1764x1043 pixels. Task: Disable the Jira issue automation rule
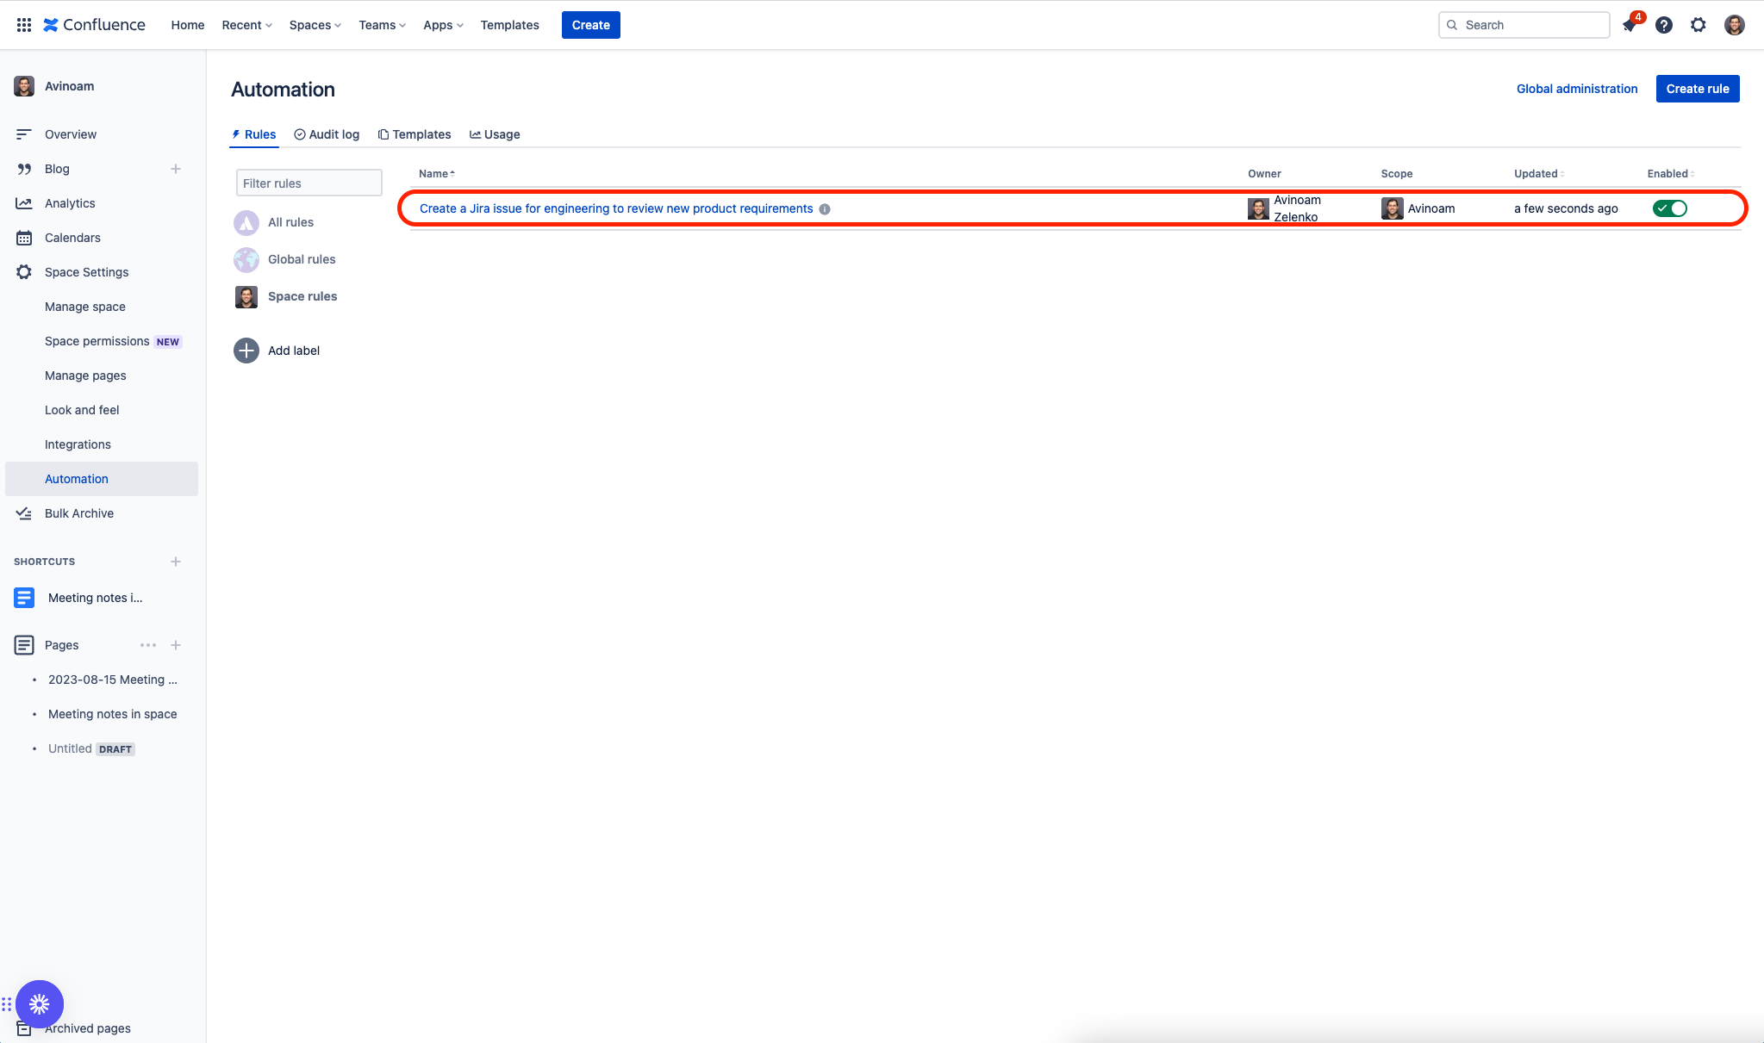pos(1668,208)
